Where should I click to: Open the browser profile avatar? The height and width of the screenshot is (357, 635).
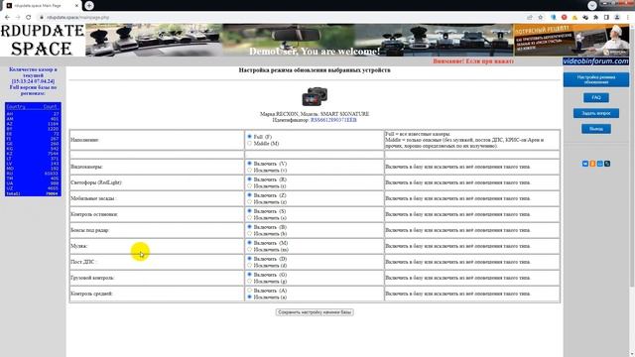coord(617,18)
